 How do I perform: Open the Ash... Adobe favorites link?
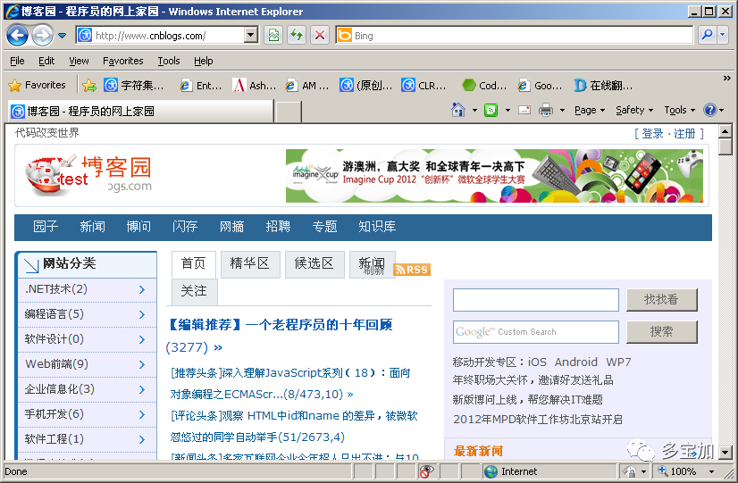(255, 85)
